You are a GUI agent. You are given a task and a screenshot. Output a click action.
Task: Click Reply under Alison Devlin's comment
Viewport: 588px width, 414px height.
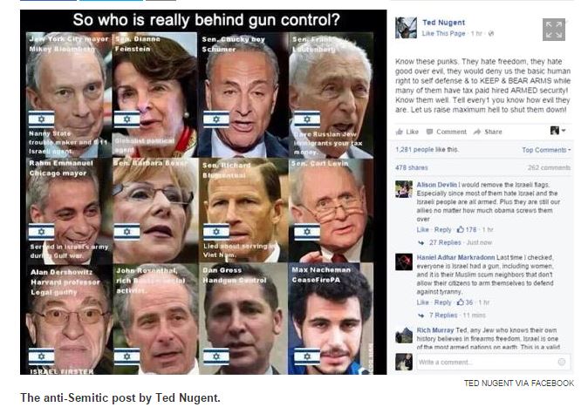click(442, 230)
